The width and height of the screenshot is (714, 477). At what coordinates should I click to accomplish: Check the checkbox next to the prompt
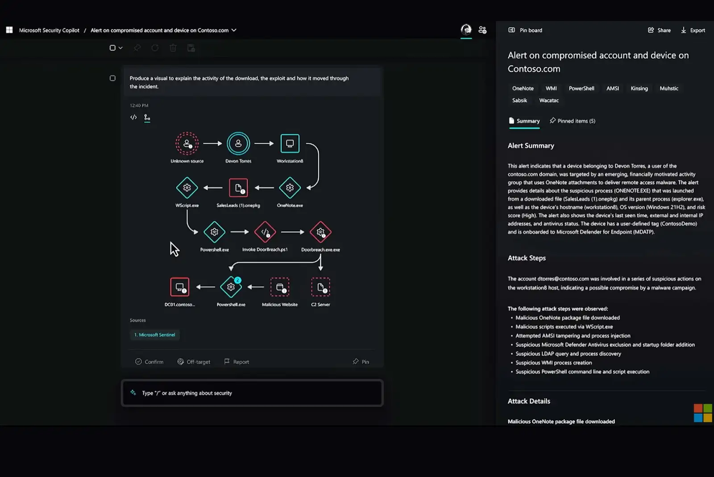click(x=112, y=78)
